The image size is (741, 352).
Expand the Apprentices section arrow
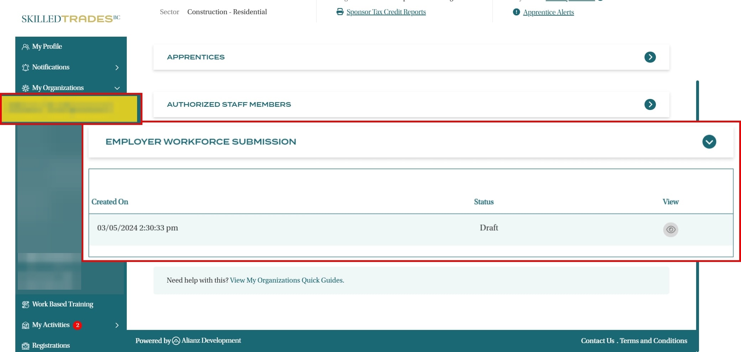pyautogui.click(x=650, y=57)
